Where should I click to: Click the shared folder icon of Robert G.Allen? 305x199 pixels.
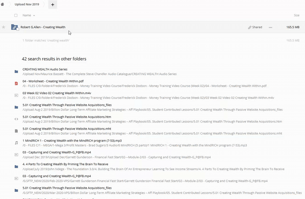[x=14, y=27]
